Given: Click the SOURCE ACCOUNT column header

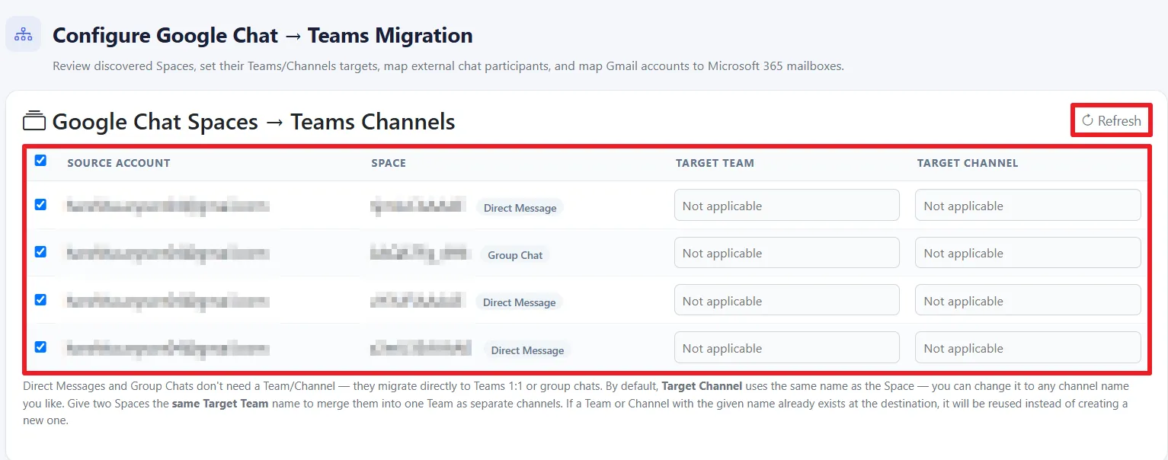Looking at the screenshot, I should [x=119, y=163].
